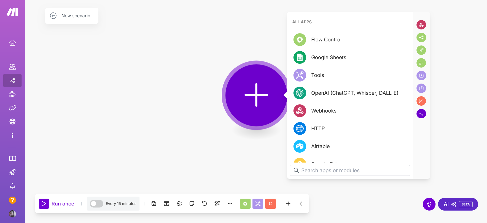Select Airtable app from the list

point(350,146)
